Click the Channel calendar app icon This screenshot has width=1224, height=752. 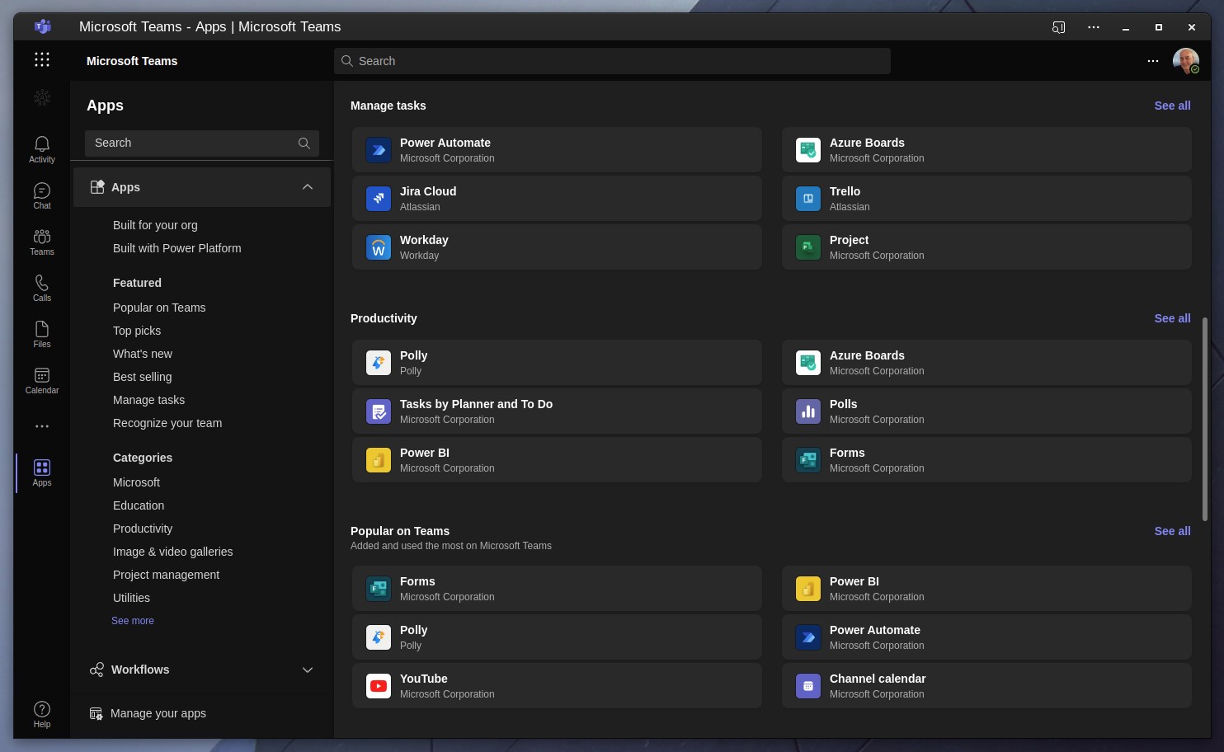[808, 686]
